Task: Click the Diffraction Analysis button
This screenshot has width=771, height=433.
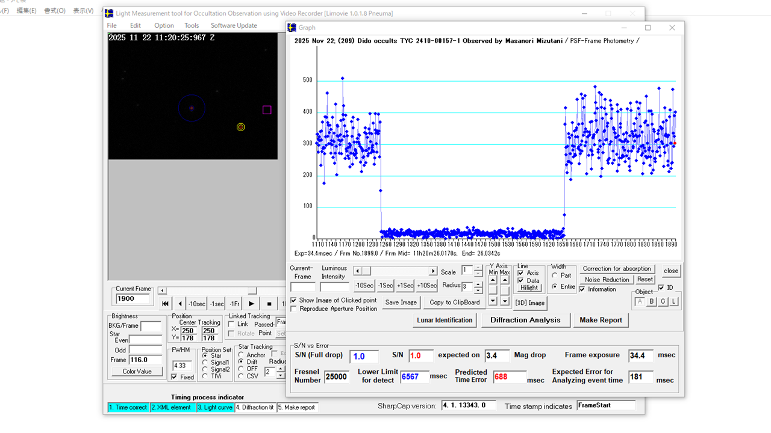Action: [x=525, y=320]
